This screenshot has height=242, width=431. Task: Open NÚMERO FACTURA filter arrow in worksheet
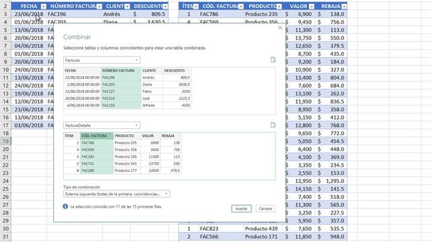point(99,6)
